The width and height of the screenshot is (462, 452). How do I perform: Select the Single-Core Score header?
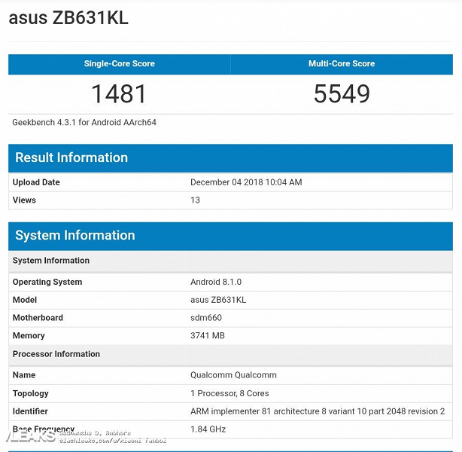click(120, 64)
